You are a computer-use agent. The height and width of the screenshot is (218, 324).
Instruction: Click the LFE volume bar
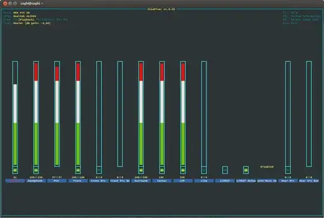(183, 114)
